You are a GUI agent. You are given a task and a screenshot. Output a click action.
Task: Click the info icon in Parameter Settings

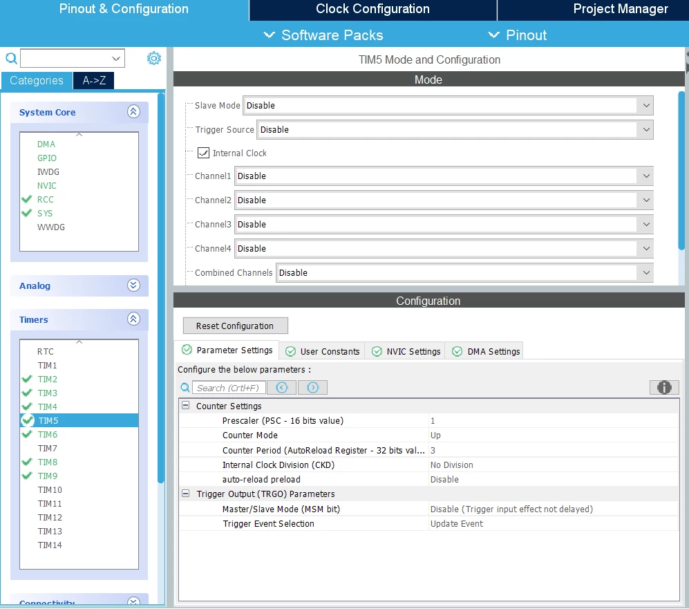pyautogui.click(x=664, y=387)
